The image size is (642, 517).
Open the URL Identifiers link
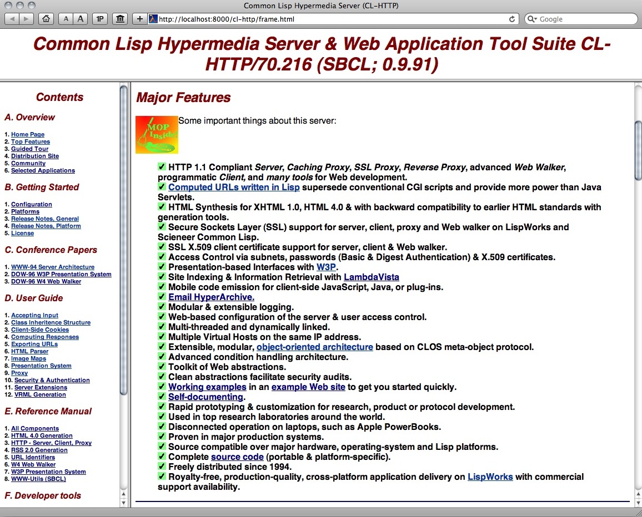[x=33, y=457]
